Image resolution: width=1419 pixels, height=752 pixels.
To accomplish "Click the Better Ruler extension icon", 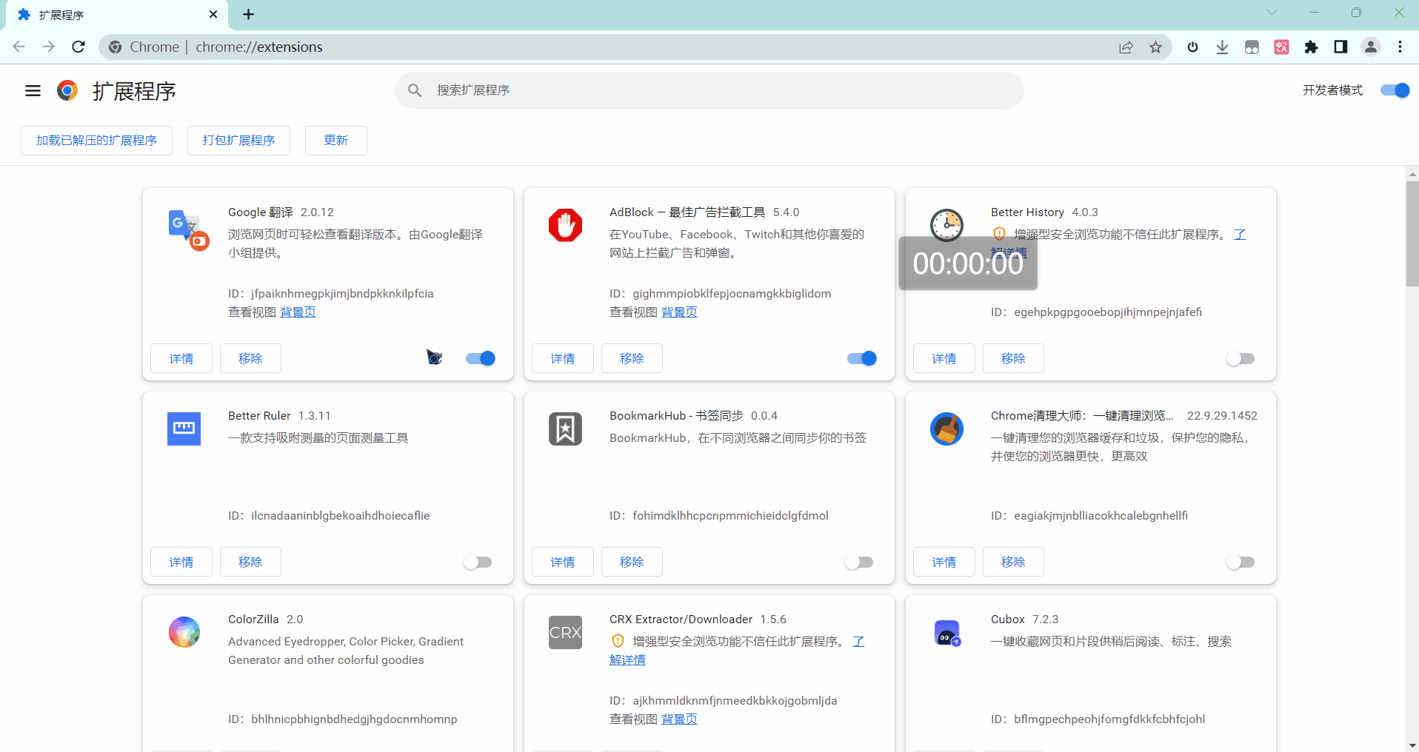I will [184, 429].
